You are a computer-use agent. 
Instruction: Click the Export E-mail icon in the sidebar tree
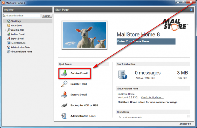(x=9, y=39)
